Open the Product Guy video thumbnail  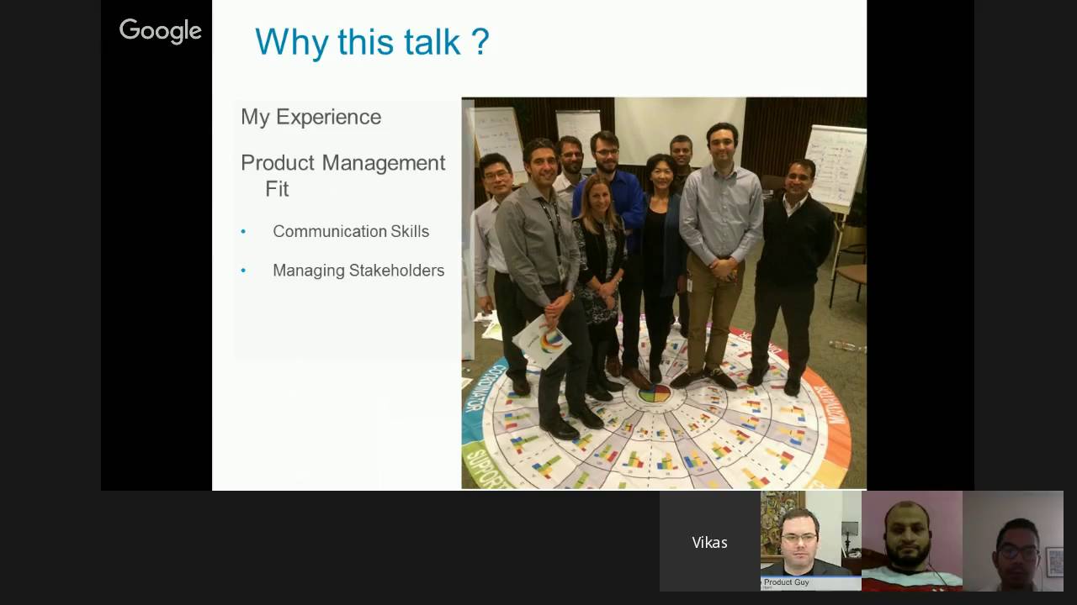click(x=810, y=538)
